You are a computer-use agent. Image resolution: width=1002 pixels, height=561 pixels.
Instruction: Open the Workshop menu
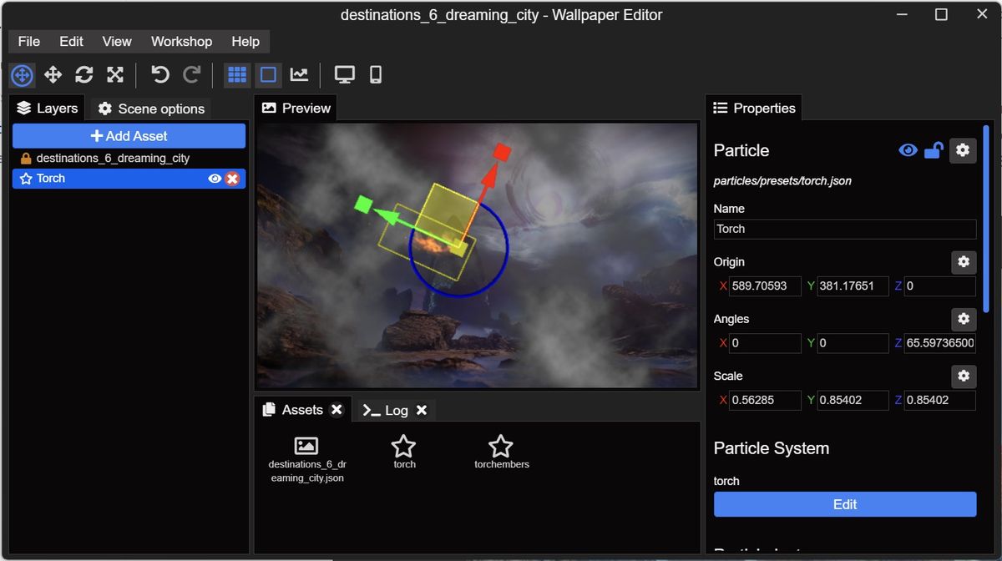pos(181,41)
